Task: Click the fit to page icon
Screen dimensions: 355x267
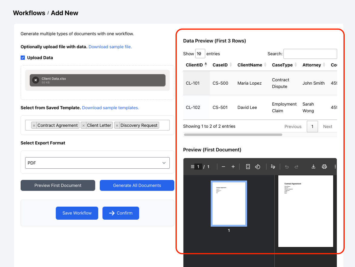Action: point(248,167)
